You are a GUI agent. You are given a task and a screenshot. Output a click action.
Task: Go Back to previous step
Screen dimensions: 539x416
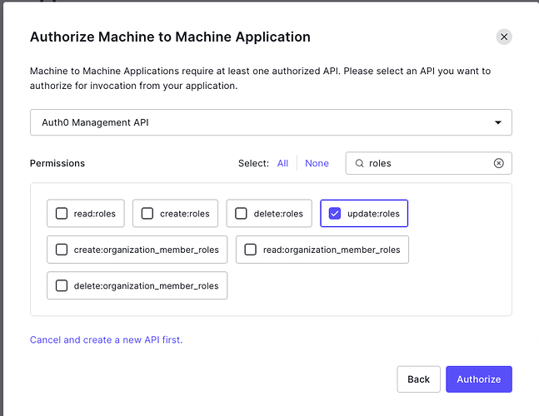[x=418, y=379]
